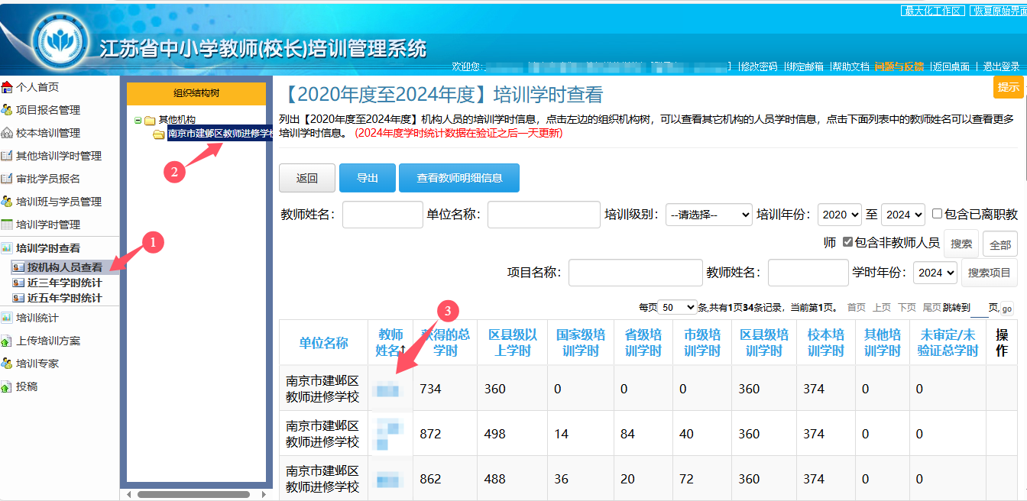Image resolution: width=1027 pixels, height=501 pixels.
Task: Click the house icon for 个人首页
Action: tap(8, 87)
